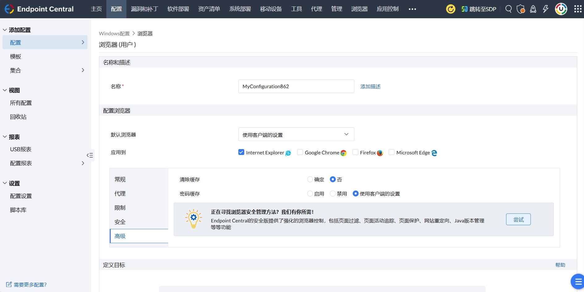Screen dimensions: 584x292
Task: Click the yellow refresh circle icon
Action: pyautogui.click(x=450, y=9)
